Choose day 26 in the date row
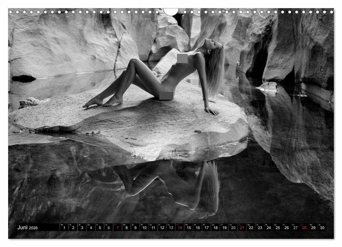The width and height of the screenshot is (342, 247). click(286, 228)
